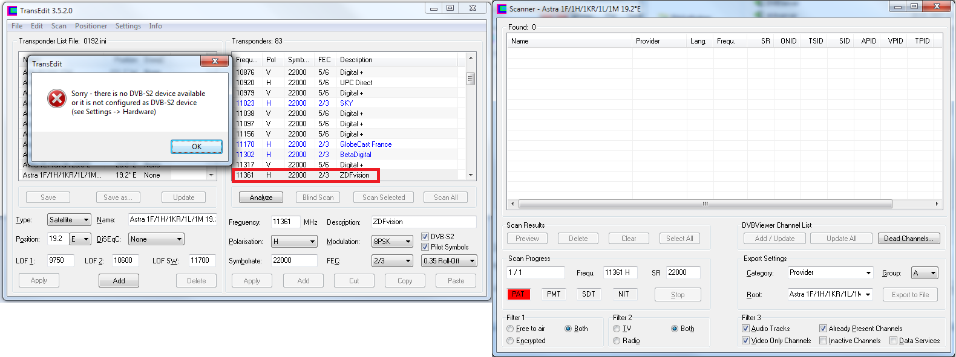The width and height of the screenshot is (956, 357).
Task: Select the Encrypted radio button
Action: click(510, 341)
